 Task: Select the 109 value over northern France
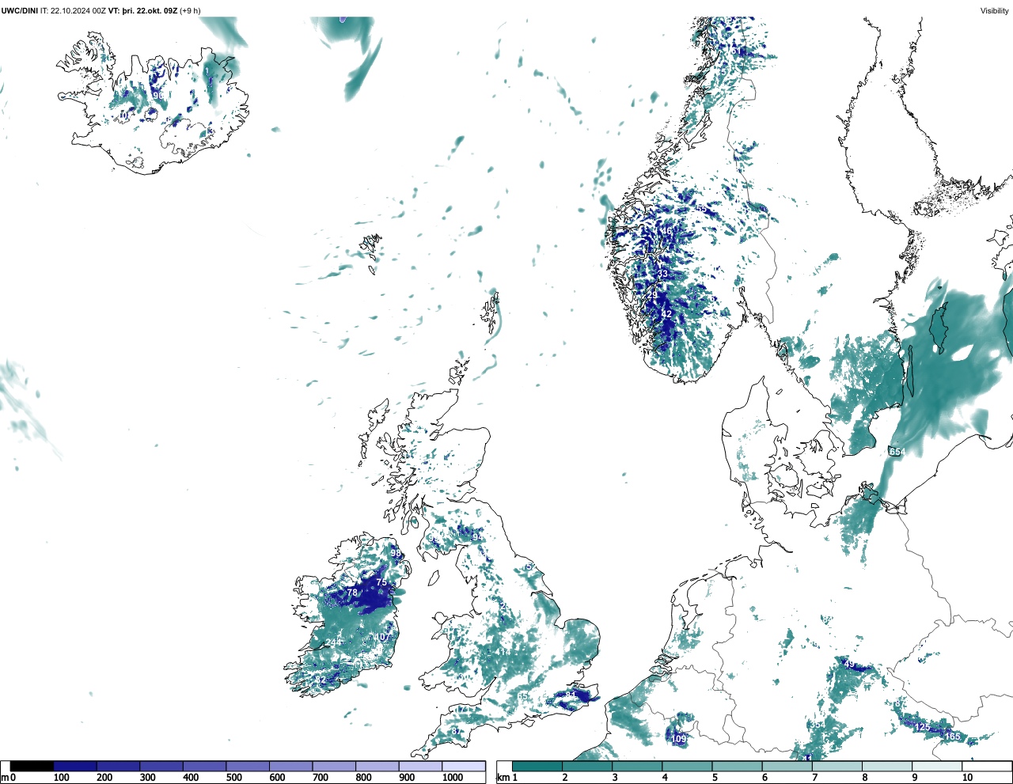[x=678, y=740]
